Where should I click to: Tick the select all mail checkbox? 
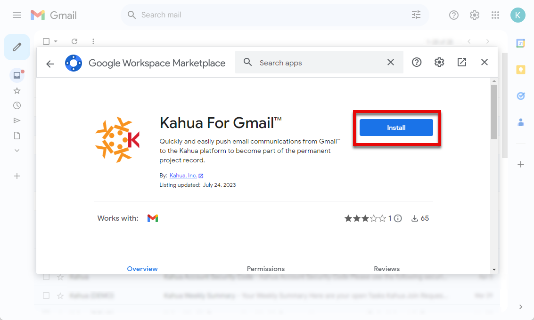click(46, 41)
